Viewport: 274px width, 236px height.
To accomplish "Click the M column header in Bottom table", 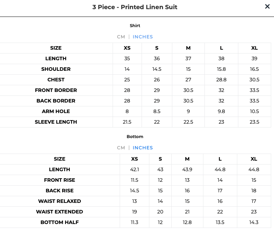I will [187, 159].
